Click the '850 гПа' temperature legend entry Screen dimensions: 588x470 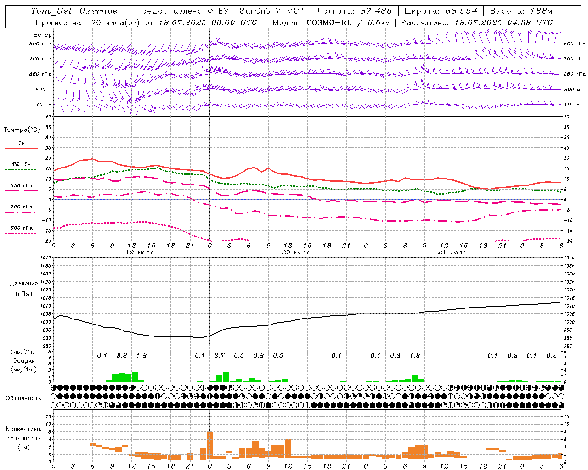pos(22,186)
